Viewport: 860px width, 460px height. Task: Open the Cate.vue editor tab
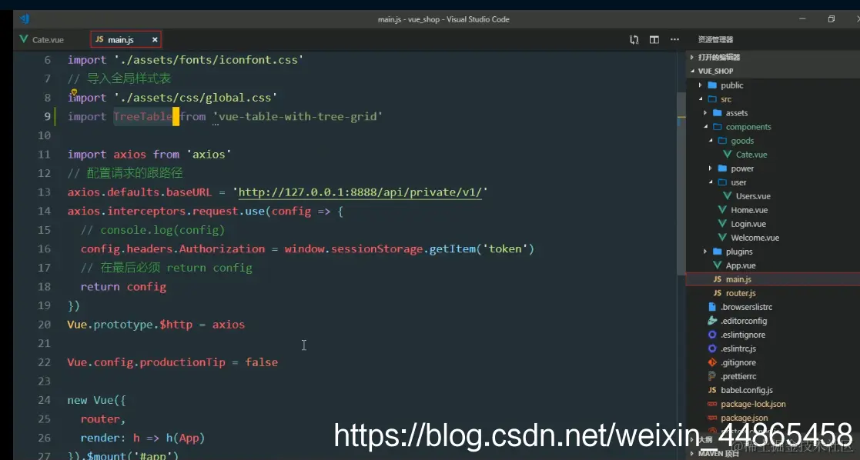pos(42,39)
